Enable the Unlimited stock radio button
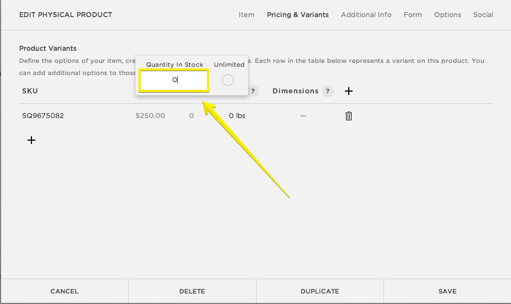 point(227,81)
